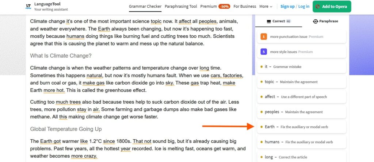Click the Correct tab icon

click(x=269, y=21)
